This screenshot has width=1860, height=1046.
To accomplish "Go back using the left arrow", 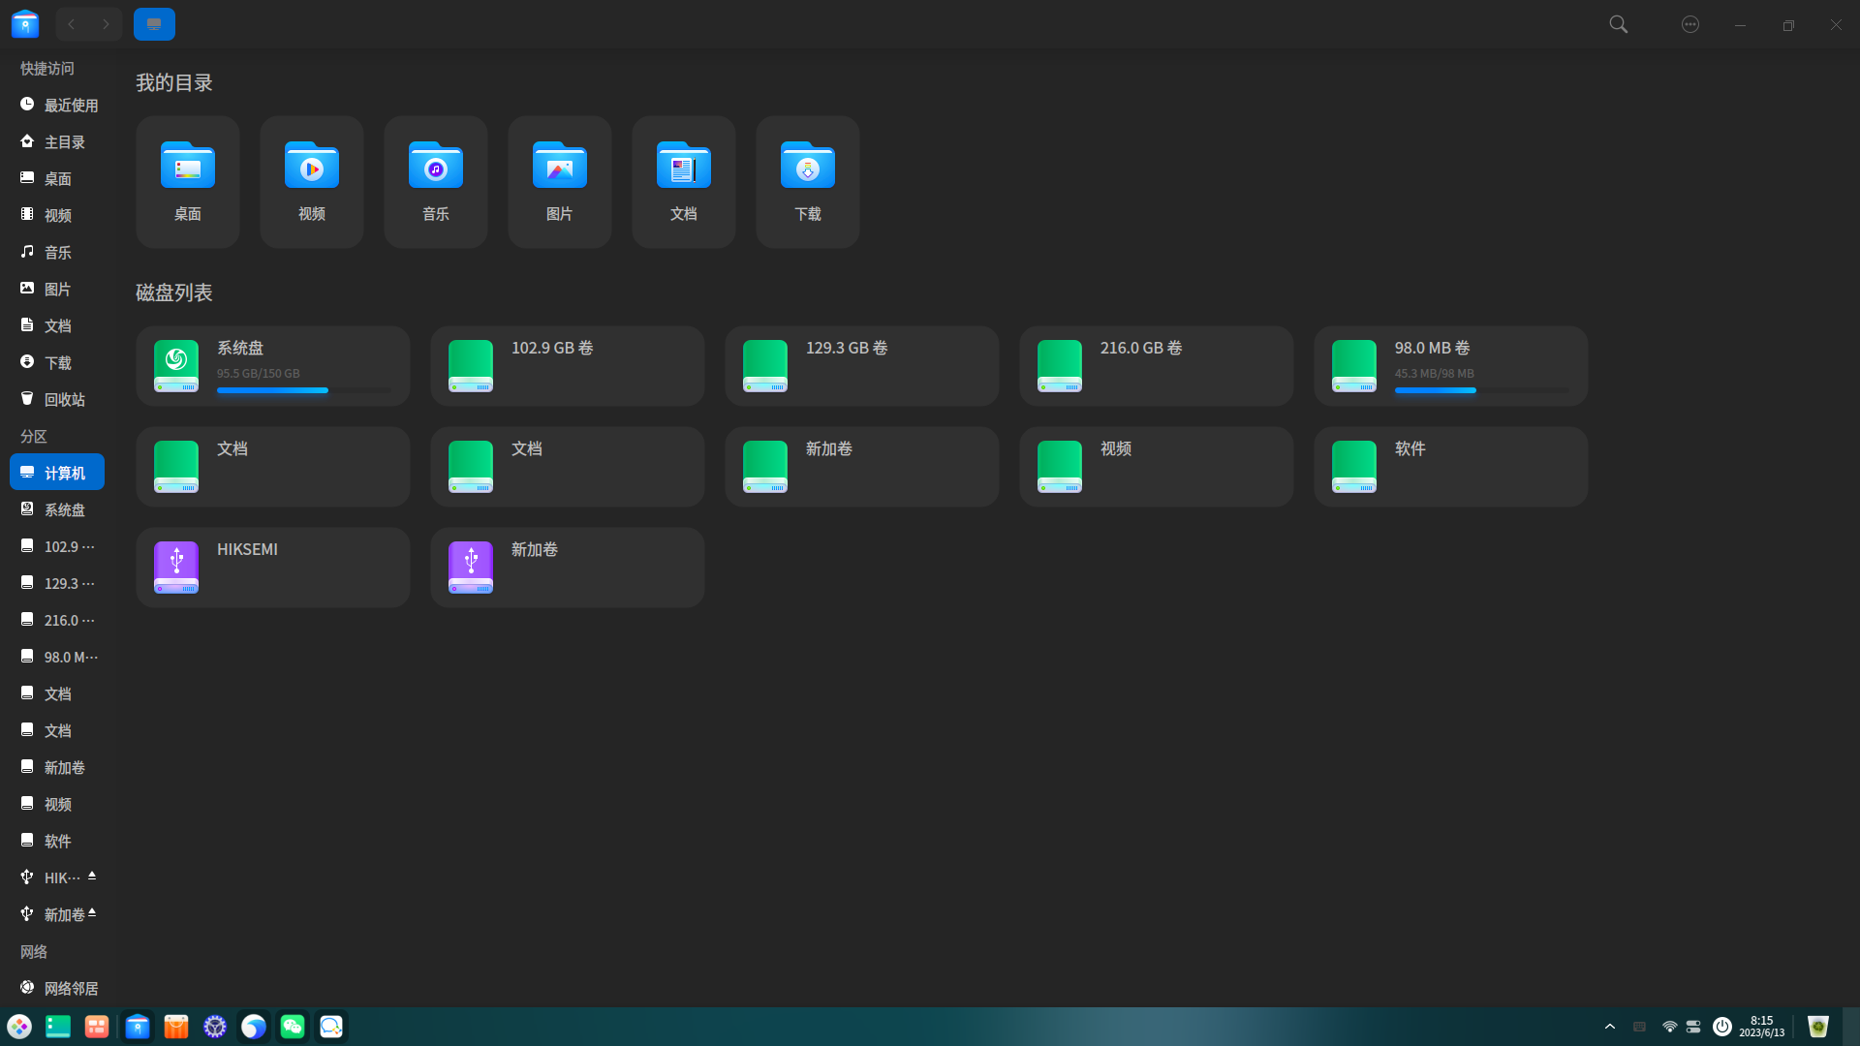I will pos(72,24).
